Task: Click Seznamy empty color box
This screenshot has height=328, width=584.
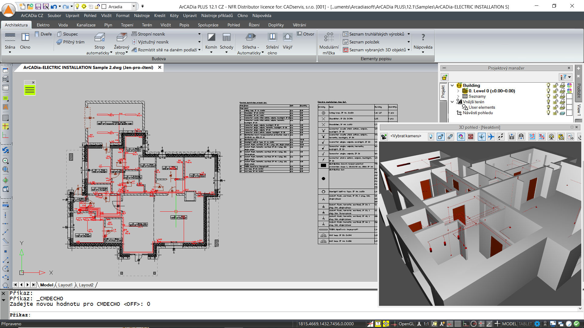Action: point(569,96)
